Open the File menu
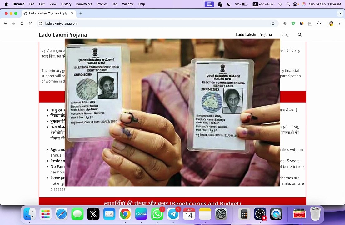The width and height of the screenshot is (345, 225). (32, 4)
